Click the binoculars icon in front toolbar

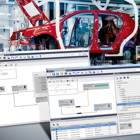[70, 73]
